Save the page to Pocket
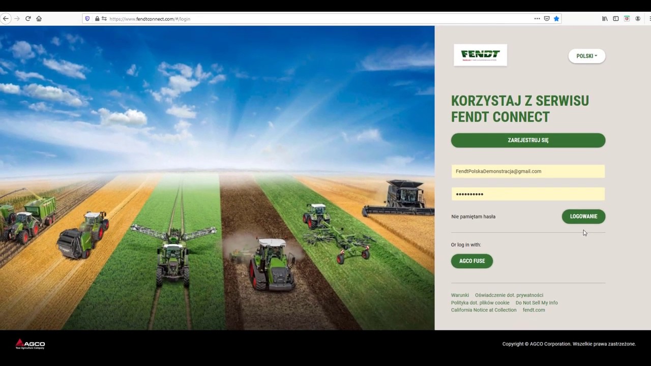The image size is (651, 366). (x=547, y=19)
